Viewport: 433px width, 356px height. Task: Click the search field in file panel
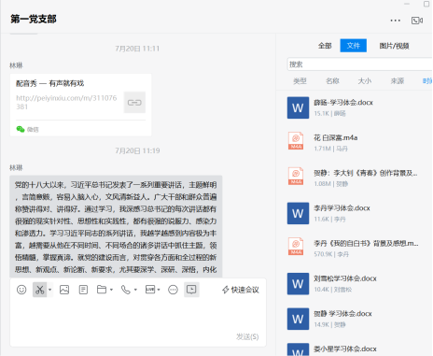(x=359, y=64)
